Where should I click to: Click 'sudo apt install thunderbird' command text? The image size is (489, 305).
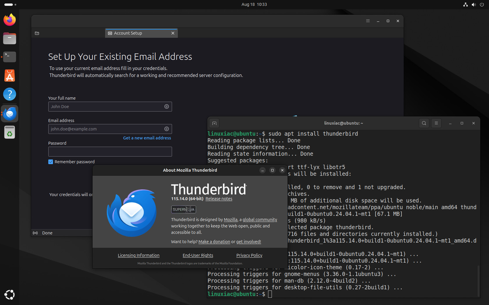313,134
